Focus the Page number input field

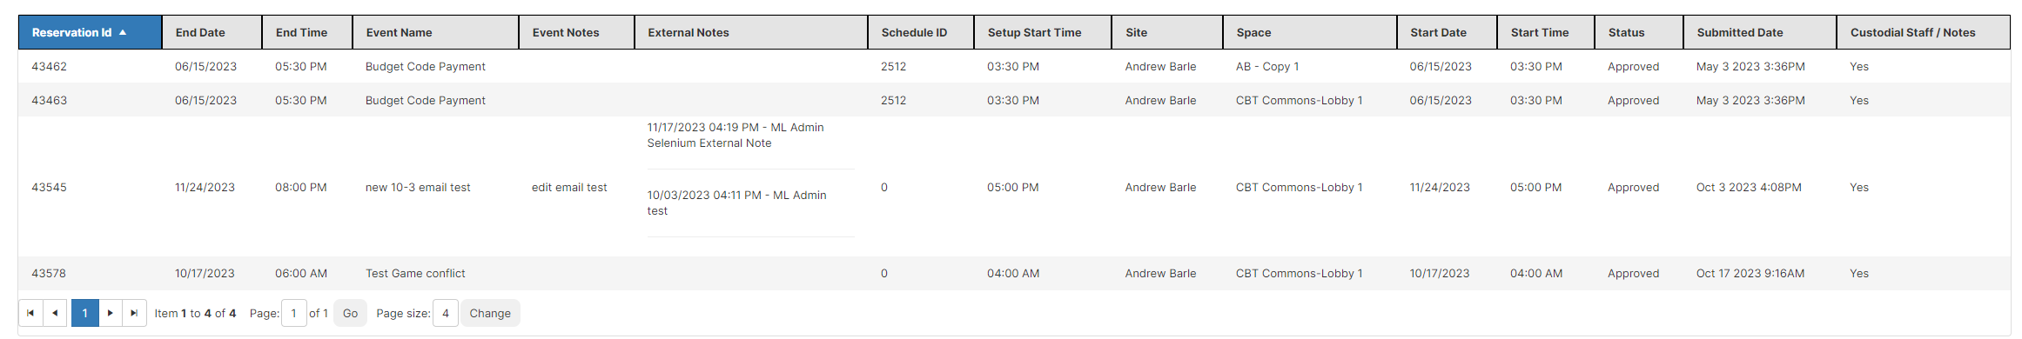pyautogui.click(x=294, y=313)
